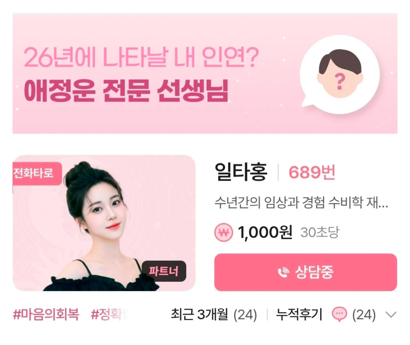410x345 pixels.
Task: Open the 26년에 나타날 내 인연 banner
Action: pos(205,73)
